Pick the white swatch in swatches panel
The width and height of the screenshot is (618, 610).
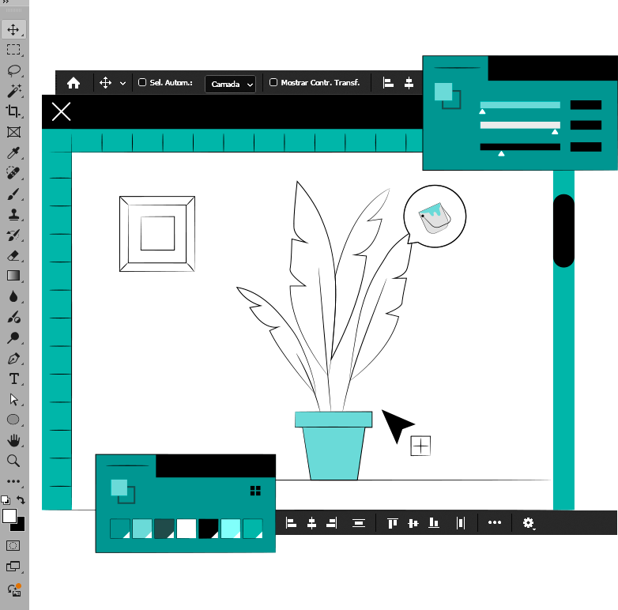pyautogui.click(x=187, y=529)
